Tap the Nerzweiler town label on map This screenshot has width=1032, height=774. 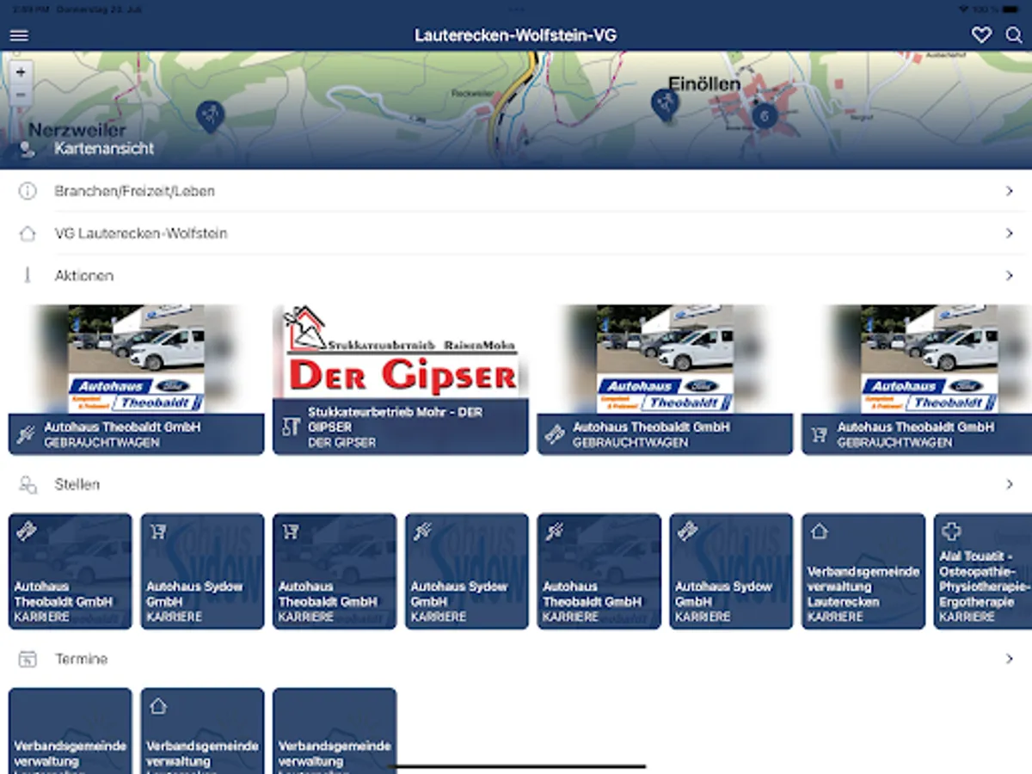77,130
